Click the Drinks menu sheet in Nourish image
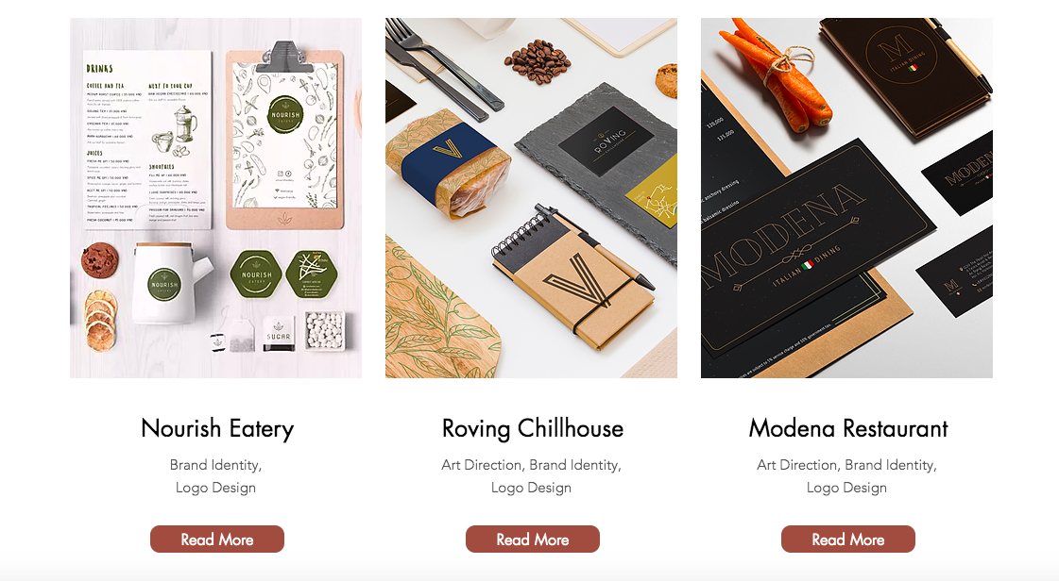 point(146,140)
